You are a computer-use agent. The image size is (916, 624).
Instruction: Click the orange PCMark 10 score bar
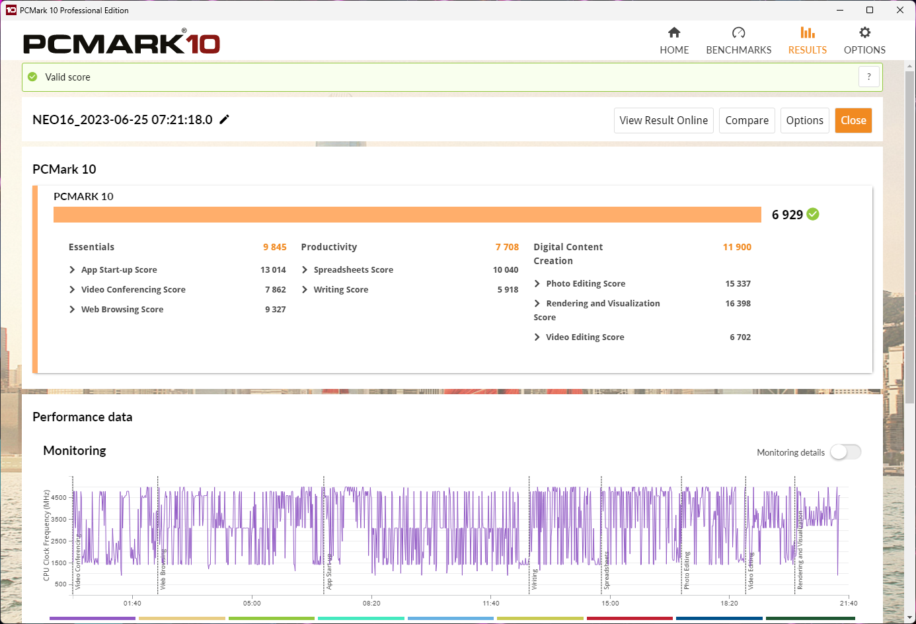(x=407, y=215)
